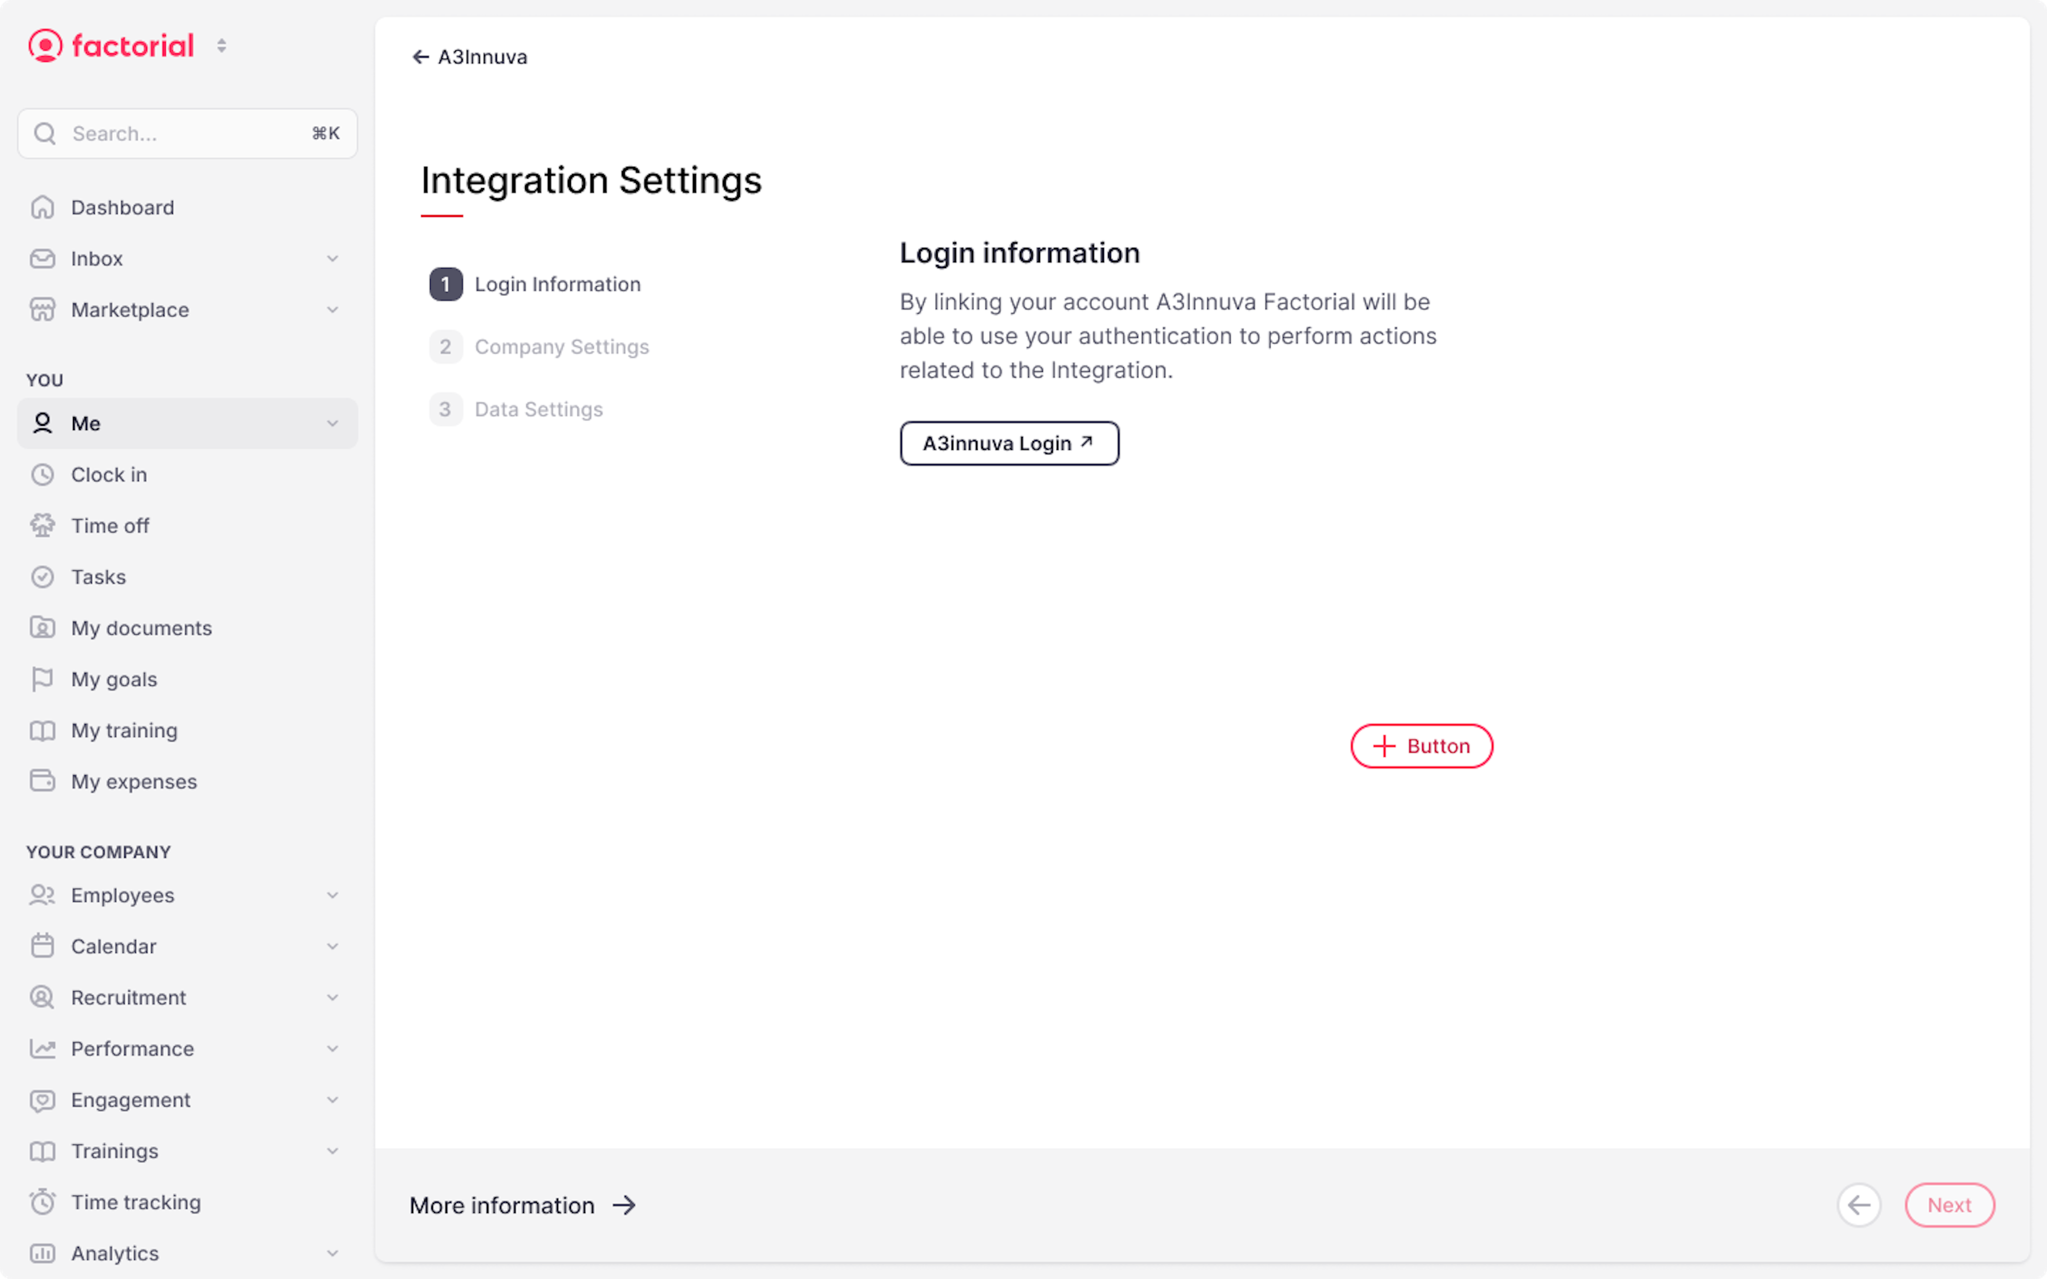Collapse the Me section chevron

[x=333, y=424]
